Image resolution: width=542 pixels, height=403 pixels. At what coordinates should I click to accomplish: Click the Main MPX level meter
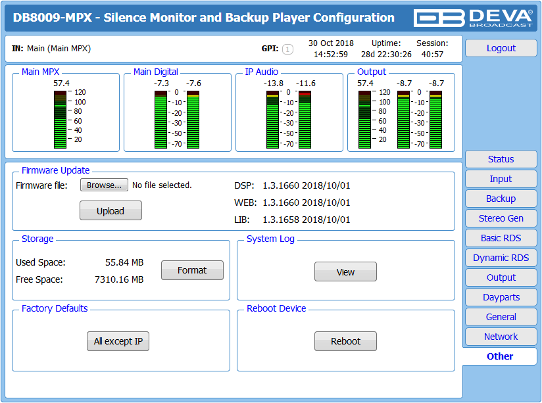pos(60,120)
